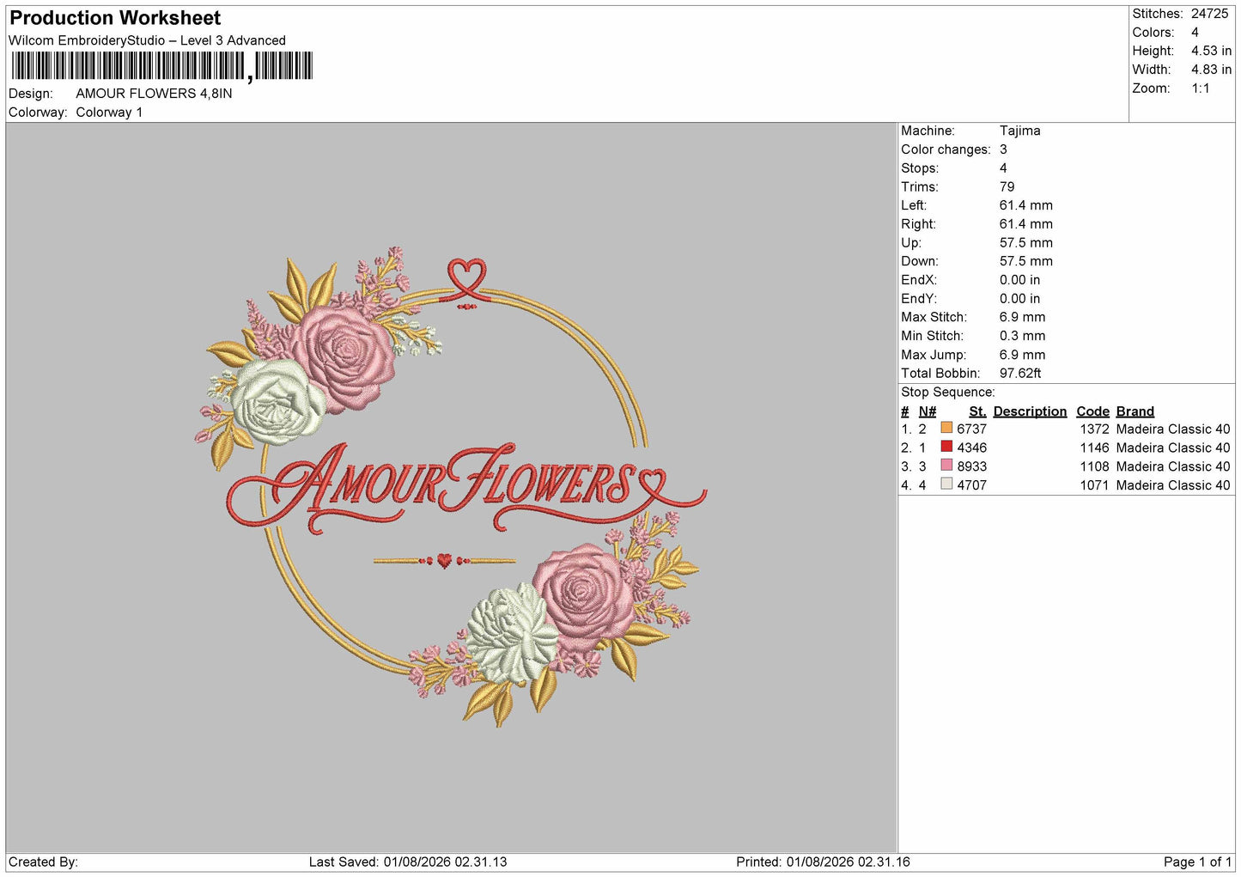Click the Machine value 'Tajima'
Viewport: 1241px width, 877px height.
point(1019,131)
